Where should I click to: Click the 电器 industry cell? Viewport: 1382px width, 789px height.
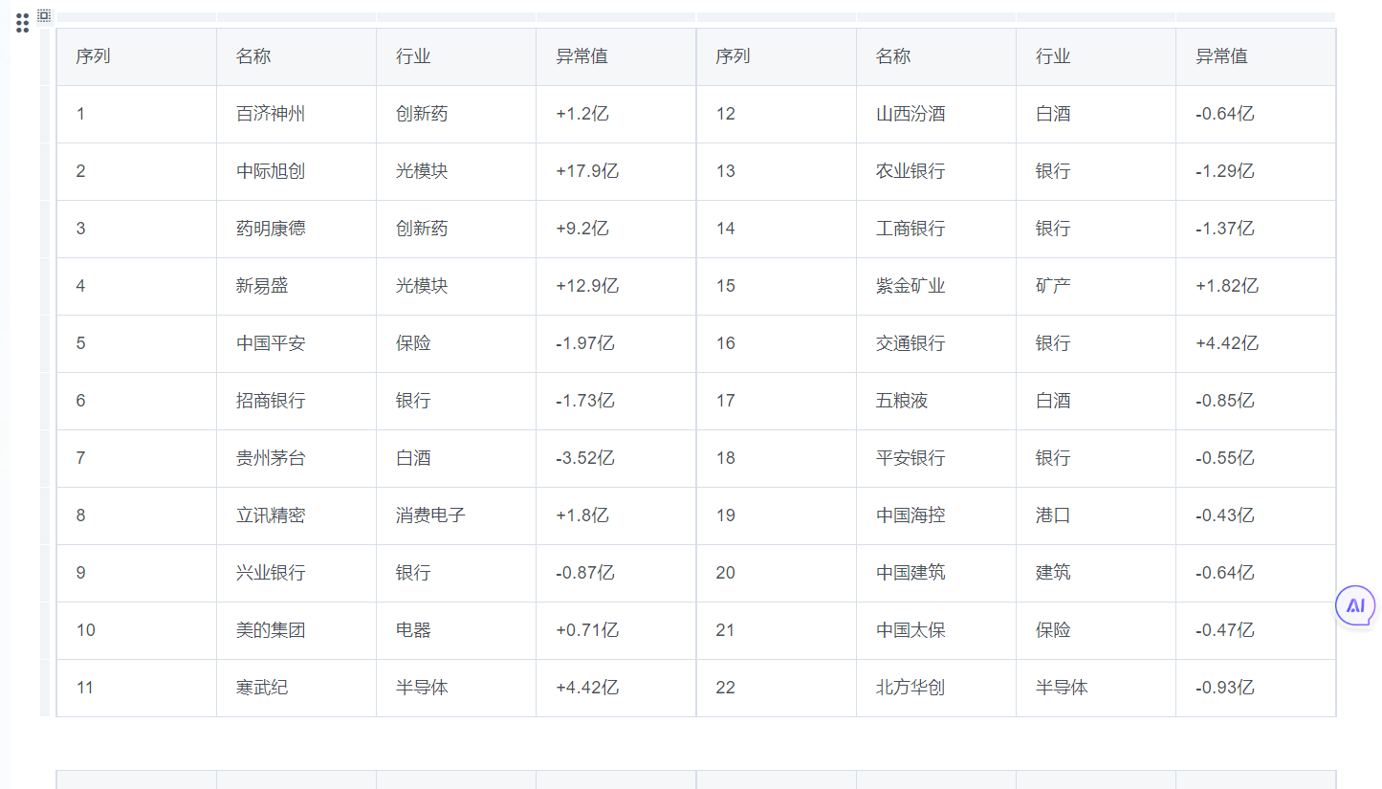coord(413,630)
